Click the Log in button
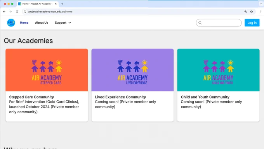Viewport: 264px width, 149px height. tap(252, 23)
